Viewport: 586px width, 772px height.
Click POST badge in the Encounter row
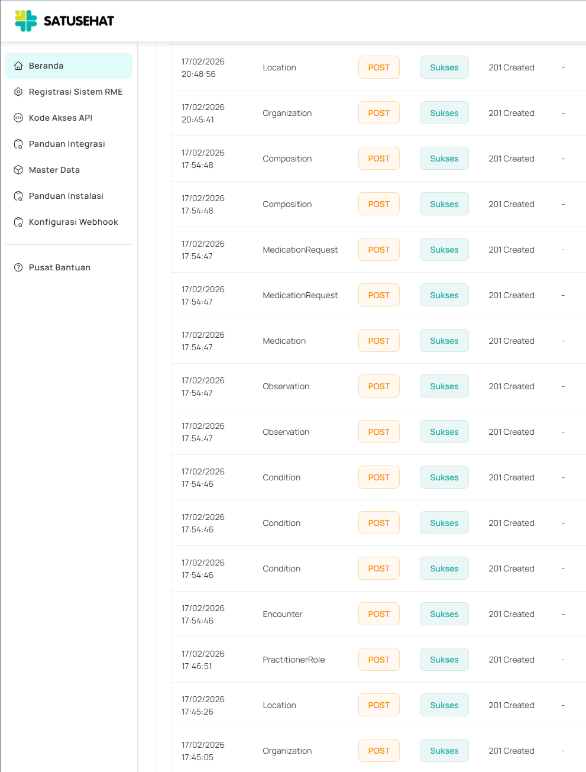click(x=378, y=614)
